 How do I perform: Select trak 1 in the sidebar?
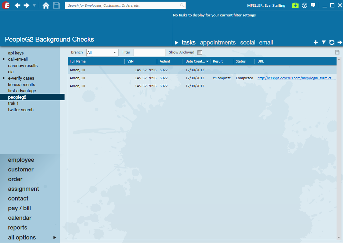(13, 103)
